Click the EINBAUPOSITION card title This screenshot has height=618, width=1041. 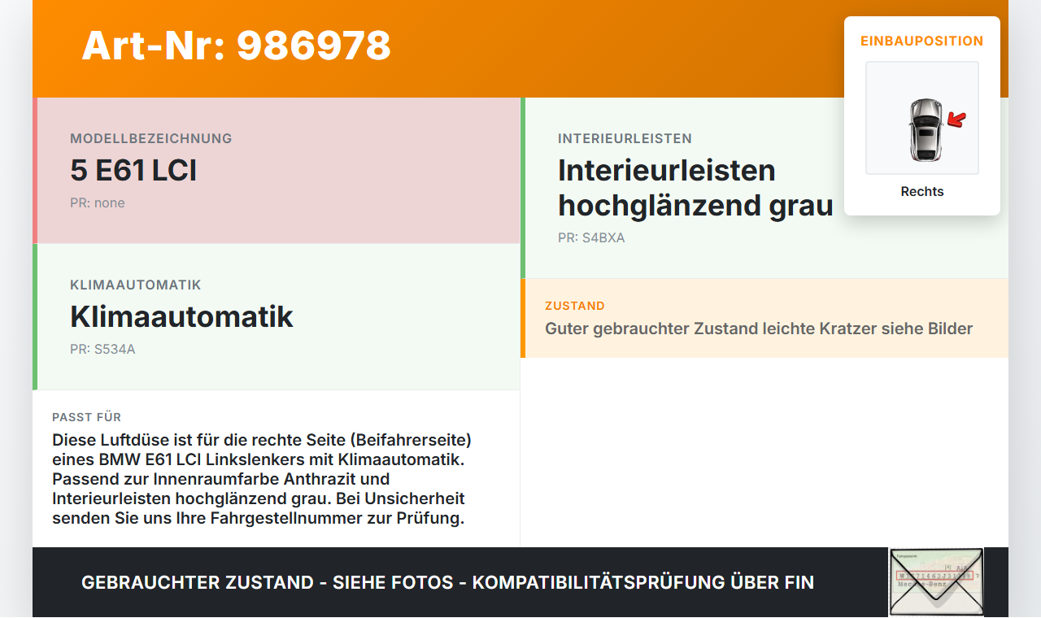pyautogui.click(x=922, y=41)
